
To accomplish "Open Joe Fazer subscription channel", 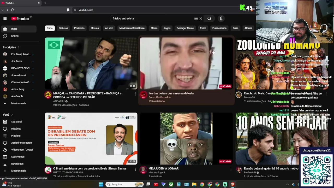I will tap(18, 61).
